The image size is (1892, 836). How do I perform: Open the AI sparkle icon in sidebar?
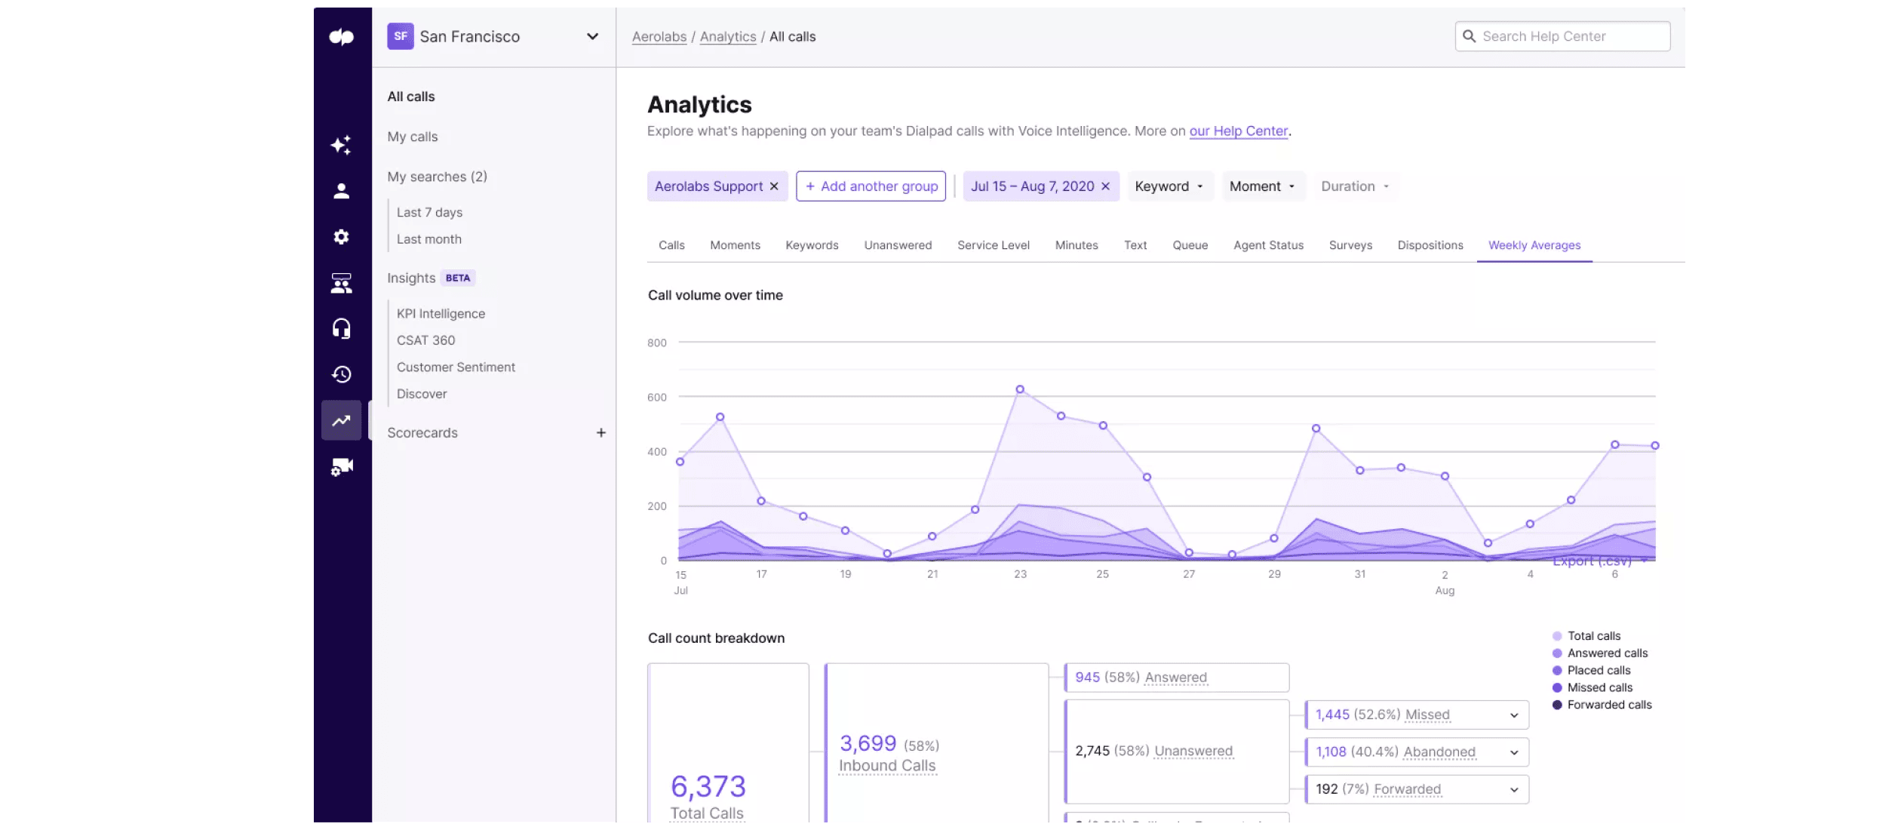[341, 145]
